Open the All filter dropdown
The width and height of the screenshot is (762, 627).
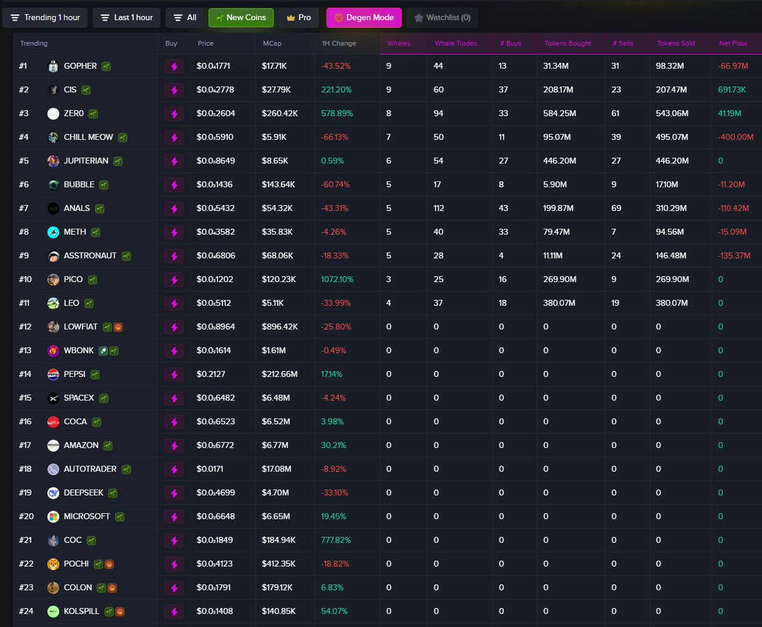coord(185,18)
